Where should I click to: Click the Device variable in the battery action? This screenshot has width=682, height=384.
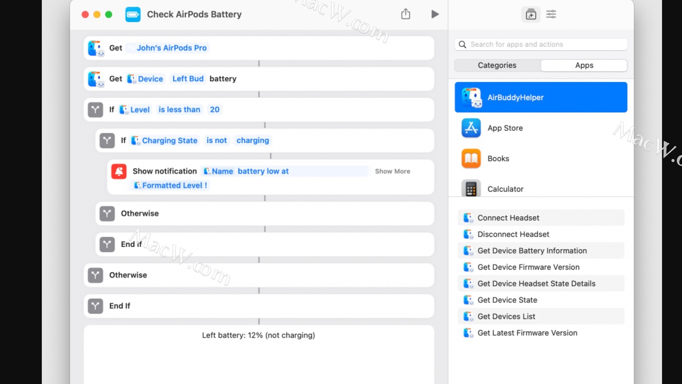145,79
